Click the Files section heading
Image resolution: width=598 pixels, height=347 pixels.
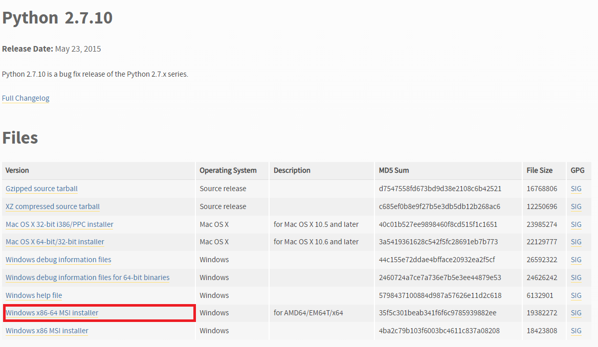click(x=20, y=137)
